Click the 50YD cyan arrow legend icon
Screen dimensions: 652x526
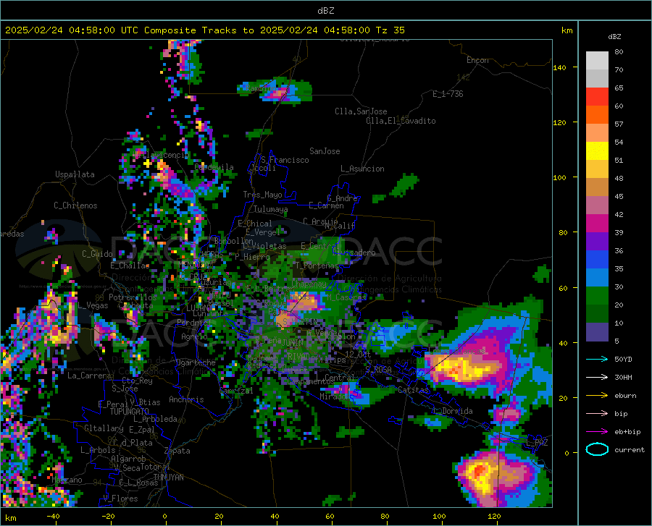pos(597,359)
